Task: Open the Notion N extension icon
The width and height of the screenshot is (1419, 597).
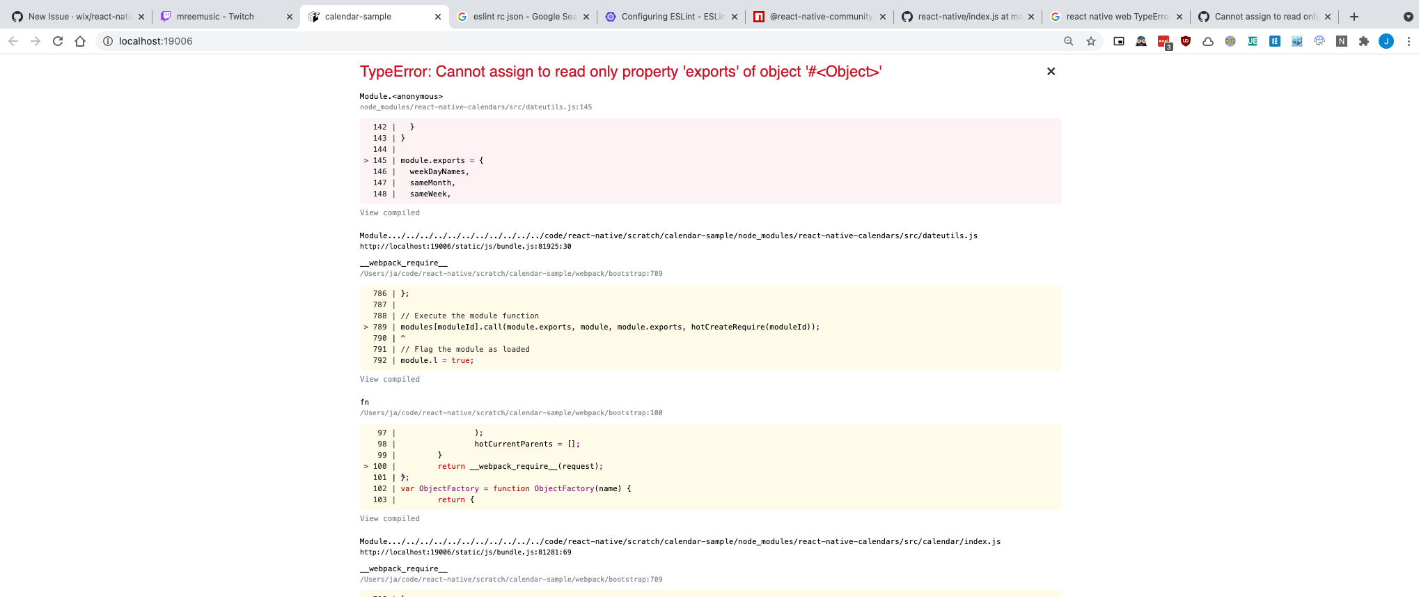Action: coord(1342,41)
